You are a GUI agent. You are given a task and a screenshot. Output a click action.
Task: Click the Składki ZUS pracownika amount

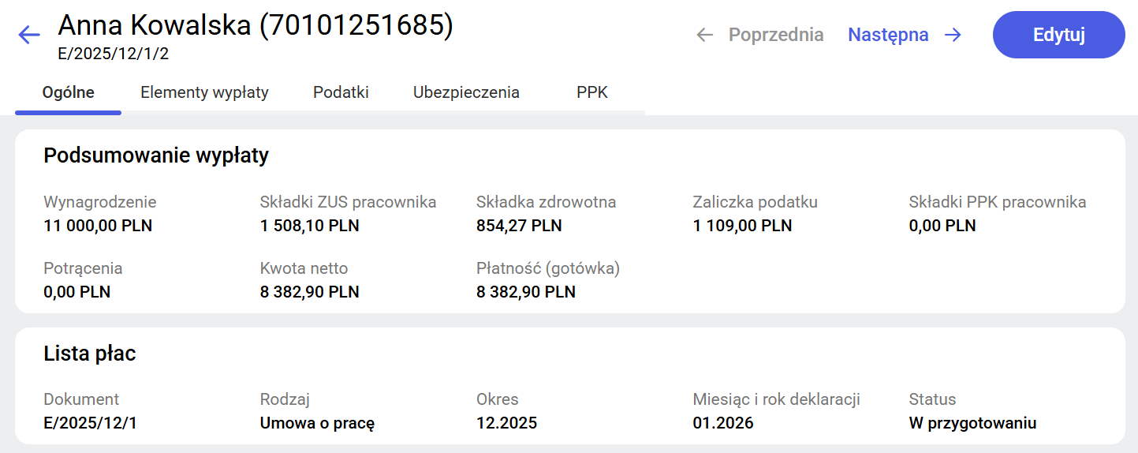point(309,226)
